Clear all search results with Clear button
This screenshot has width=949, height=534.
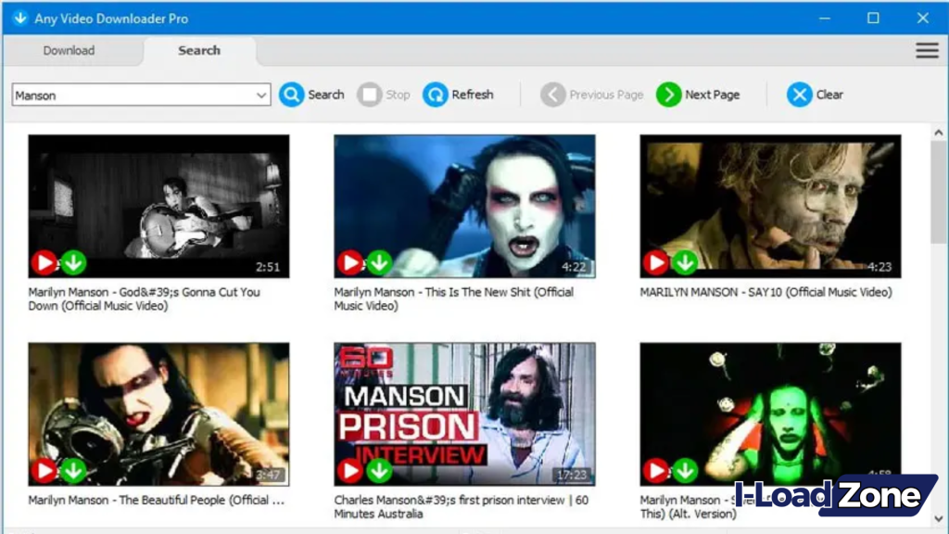[x=799, y=95]
